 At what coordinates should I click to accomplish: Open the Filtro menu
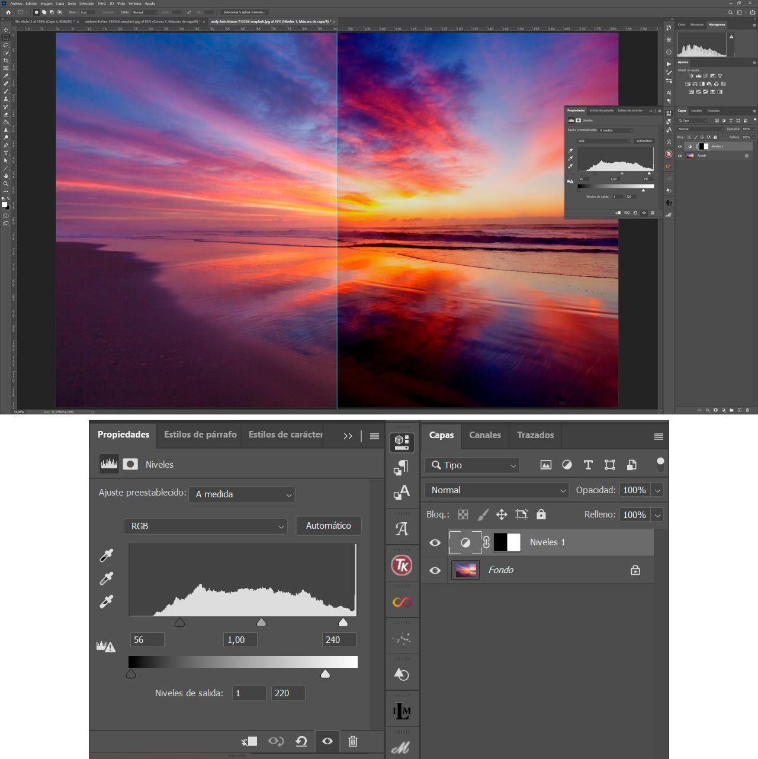click(x=102, y=4)
